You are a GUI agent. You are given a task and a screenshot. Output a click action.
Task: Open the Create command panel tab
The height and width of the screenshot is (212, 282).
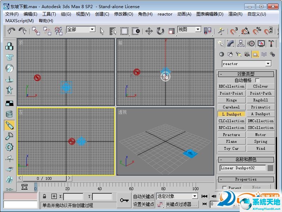tap(221, 43)
